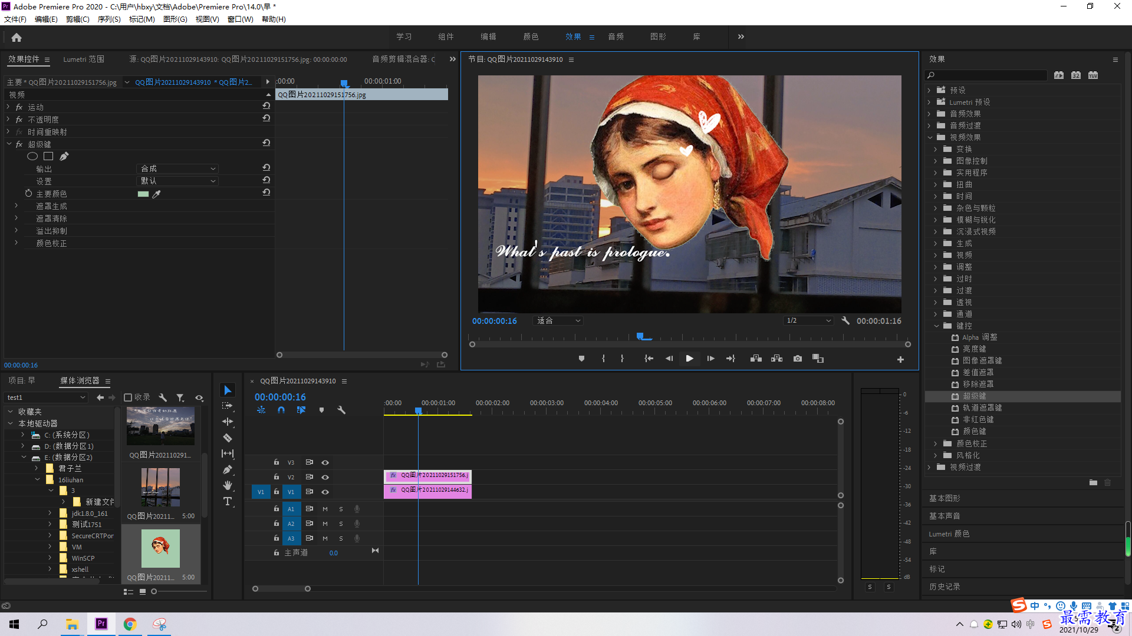Create ellipse mask for Ultra Key
The width and height of the screenshot is (1132, 636).
(x=32, y=156)
